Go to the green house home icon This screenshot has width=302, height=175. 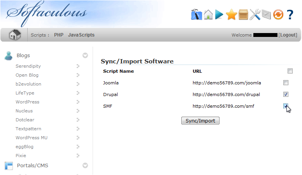pos(208,15)
